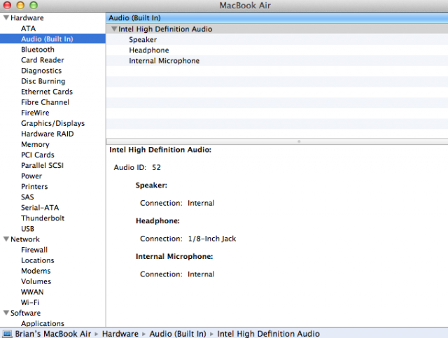448x338 pixels.
Task: Select the Network category label
Action: click(x=25, y=239)
